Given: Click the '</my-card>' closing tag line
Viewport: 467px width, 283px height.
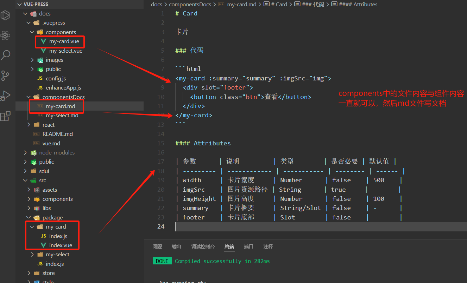Looking at the screenshot, I should 194,115.
